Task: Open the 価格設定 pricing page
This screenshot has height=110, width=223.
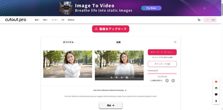Action: pos(71,20)
